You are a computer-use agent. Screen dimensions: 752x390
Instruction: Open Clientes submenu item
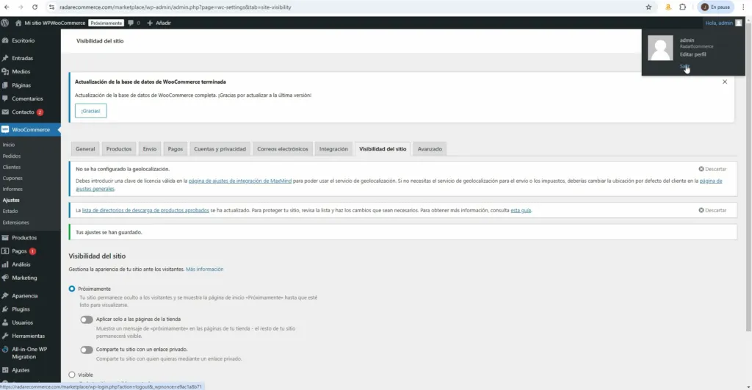tap(12, 167)
